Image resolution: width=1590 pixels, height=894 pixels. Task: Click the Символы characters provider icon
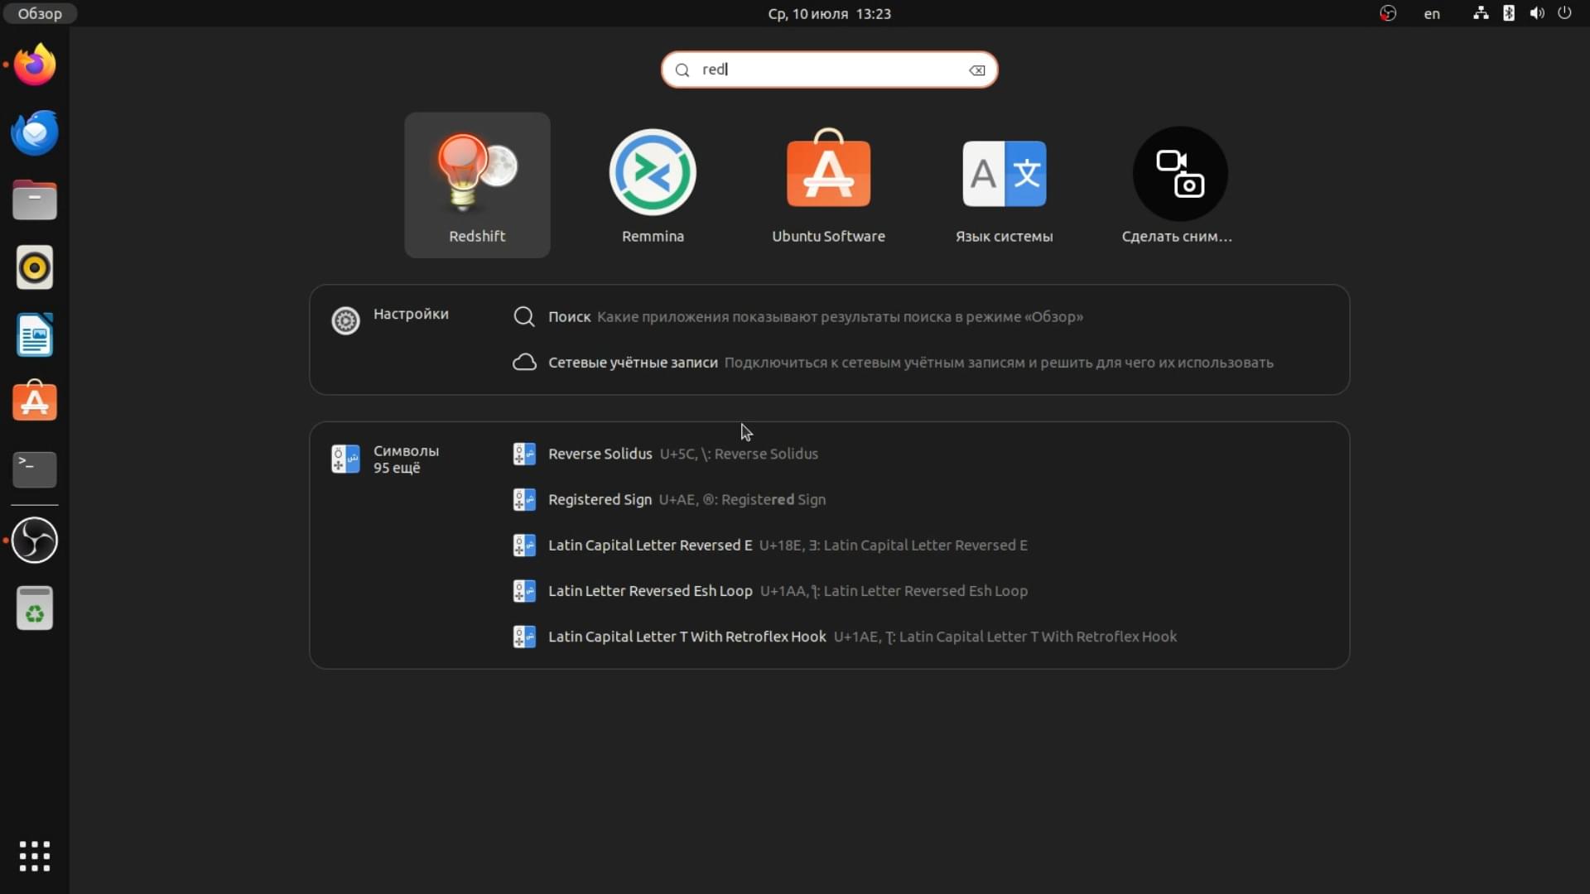[345, 459]
